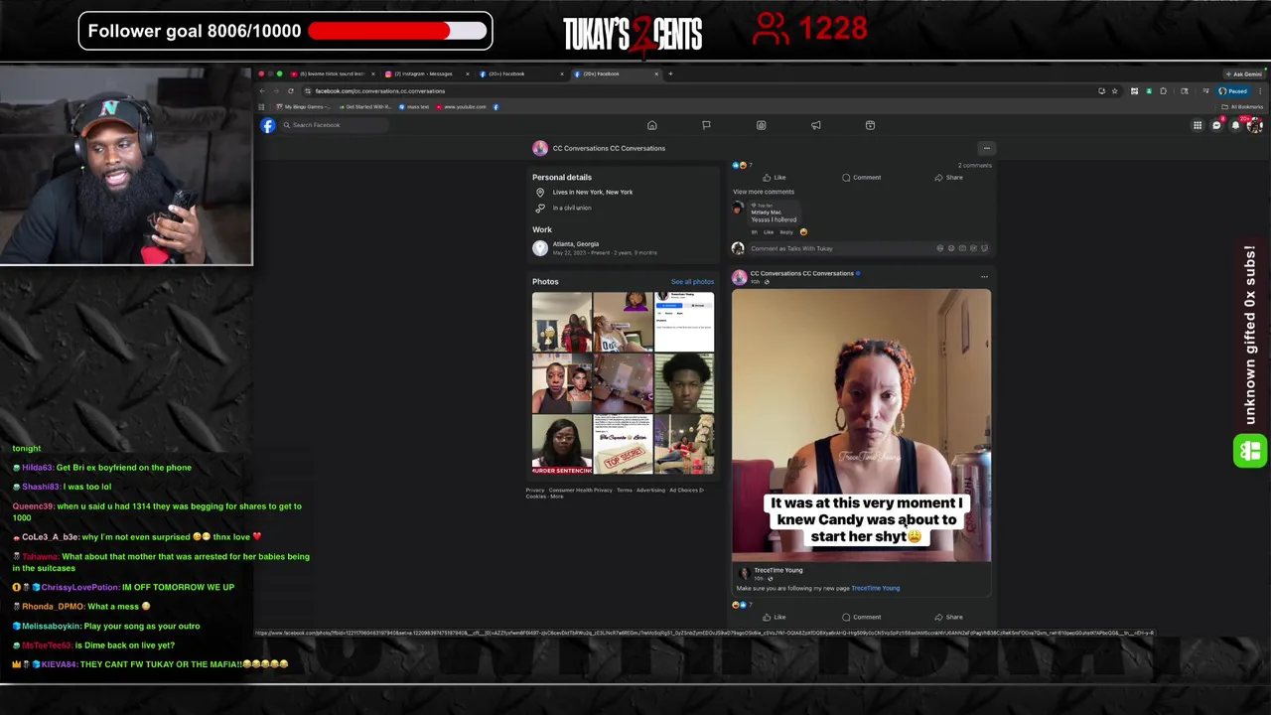Click the green icon on stream overlay

point(1250,452)
